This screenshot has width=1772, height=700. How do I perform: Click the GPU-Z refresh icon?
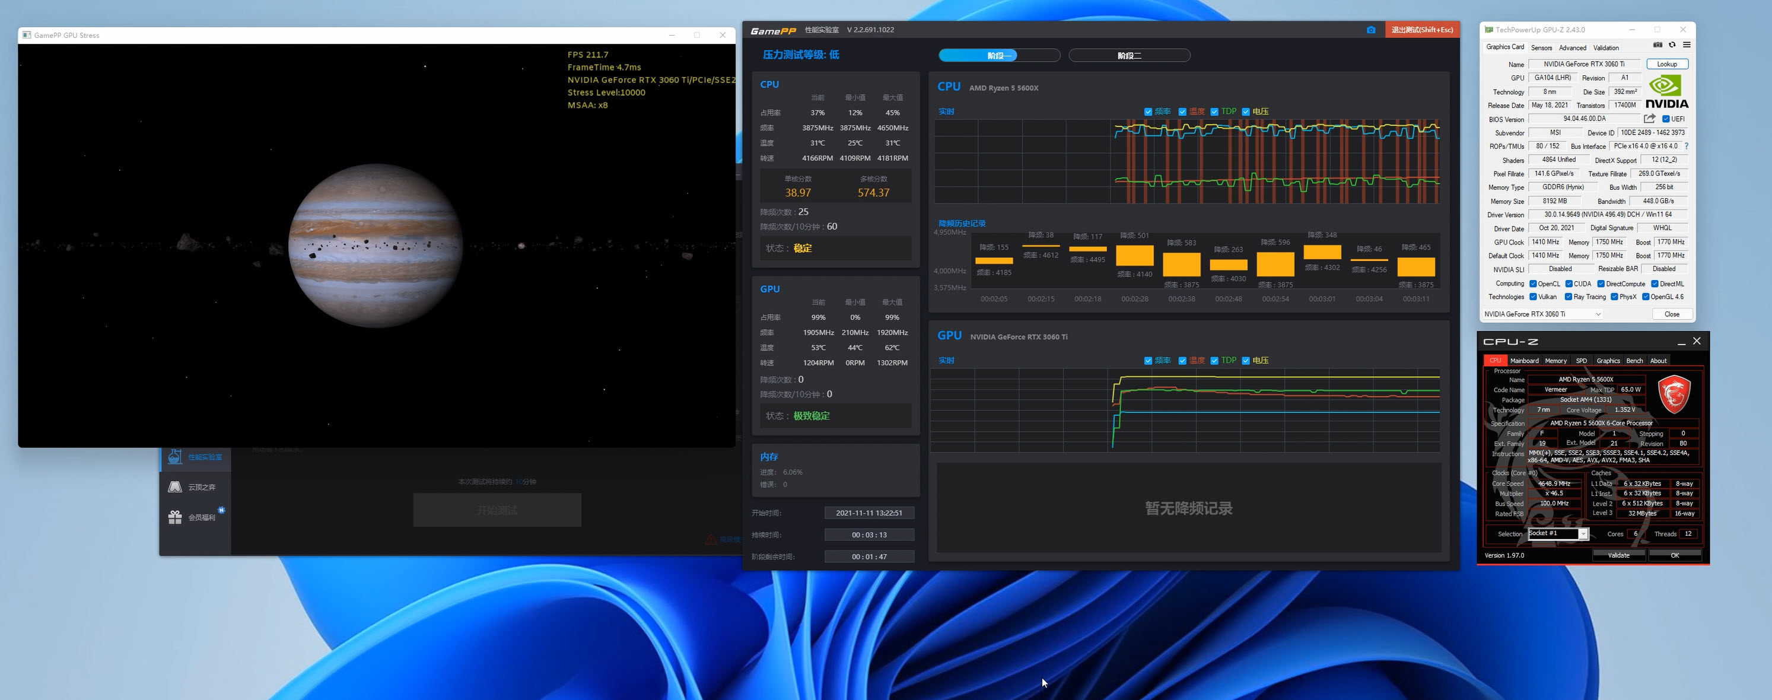(x=1672, y=44)
